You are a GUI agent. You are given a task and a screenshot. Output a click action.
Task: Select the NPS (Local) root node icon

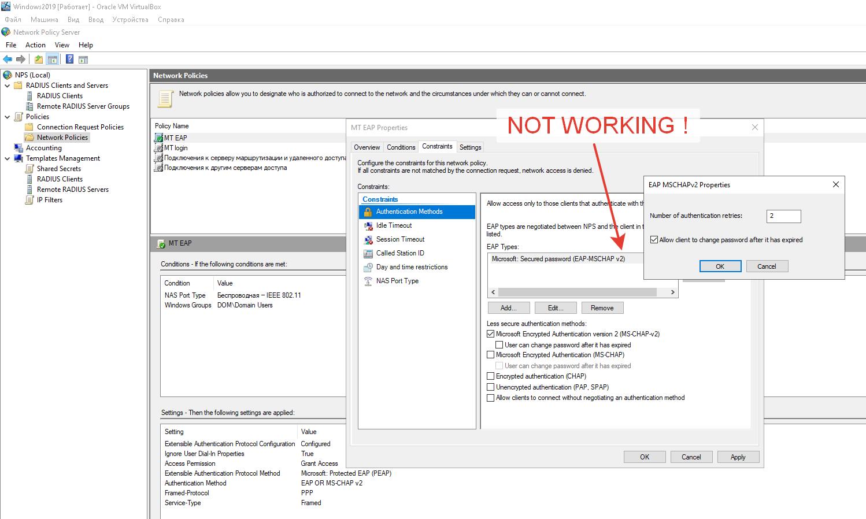[x=7, y=75]
